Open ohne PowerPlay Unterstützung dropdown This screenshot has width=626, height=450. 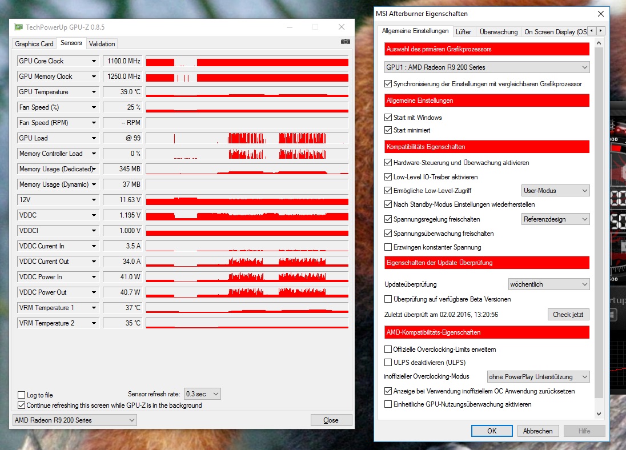pos(538,376)
